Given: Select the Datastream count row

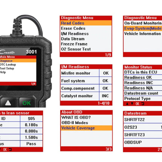Looking at the screenshot, I should pos(143,93).
